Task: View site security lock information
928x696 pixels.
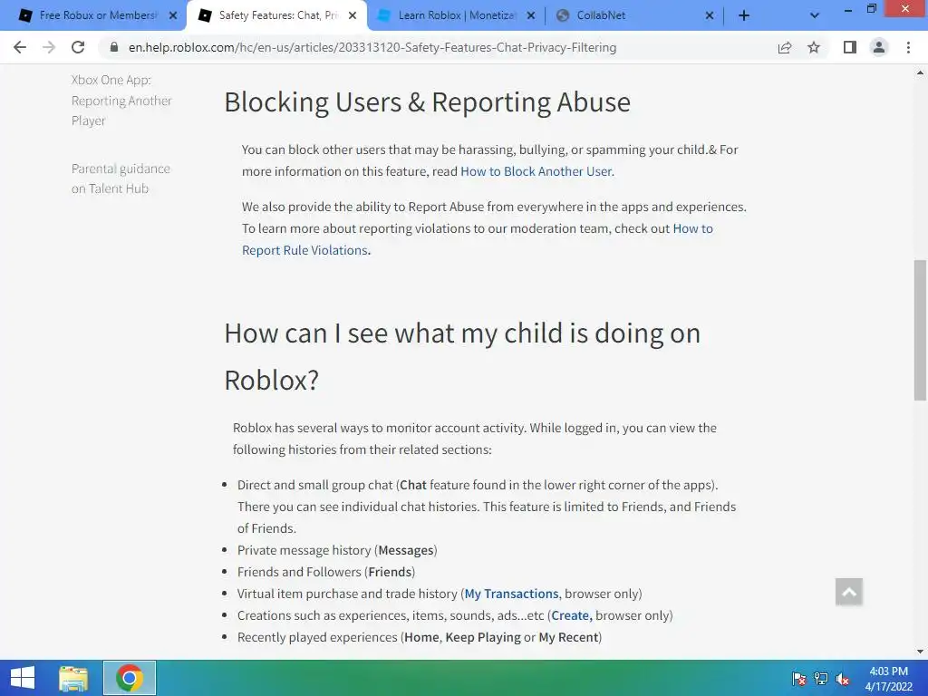Action: pyautogui.click(x=113, y=47)
